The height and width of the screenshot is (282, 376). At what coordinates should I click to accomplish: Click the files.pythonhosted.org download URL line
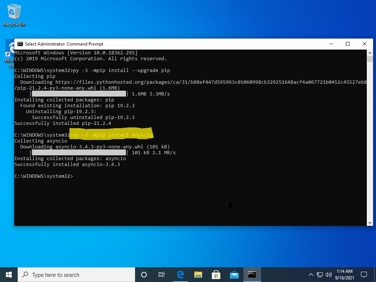point(193,82)
